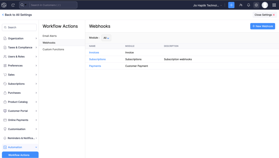Click the Close Settings button
This screenshot has height=158, width=279.
(265, 15)
